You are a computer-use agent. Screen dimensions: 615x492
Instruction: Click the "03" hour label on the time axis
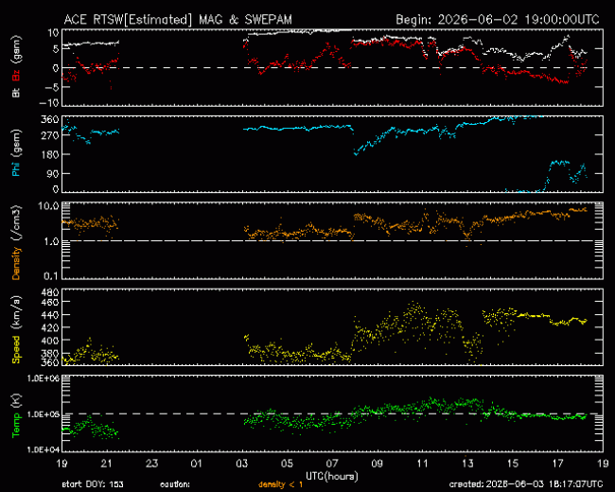241,464
